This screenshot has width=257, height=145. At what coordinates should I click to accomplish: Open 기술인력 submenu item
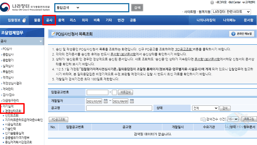(10, 129)
